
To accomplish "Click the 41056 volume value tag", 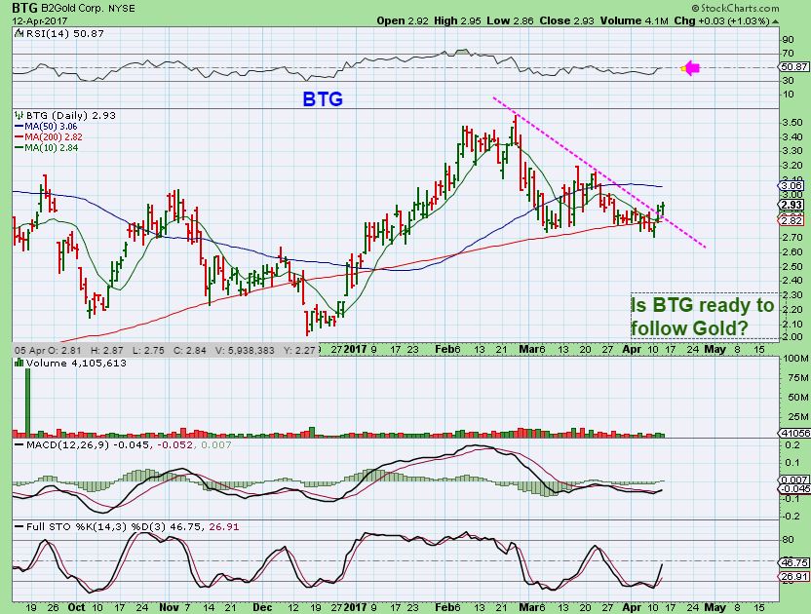I will pos(793,434).
